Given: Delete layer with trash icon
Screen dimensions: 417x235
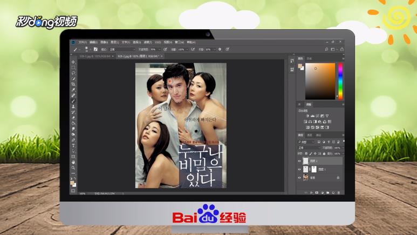Looking at the screenshot, I should [339, 192].
